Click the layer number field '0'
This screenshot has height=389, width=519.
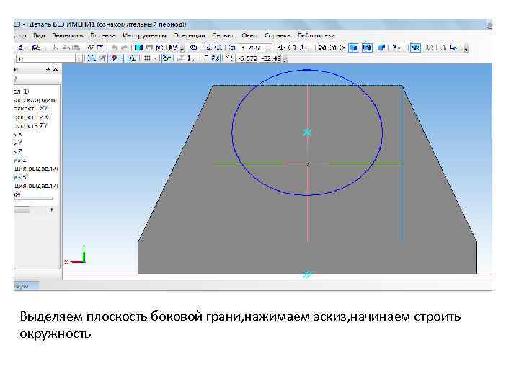coord(45,58)
